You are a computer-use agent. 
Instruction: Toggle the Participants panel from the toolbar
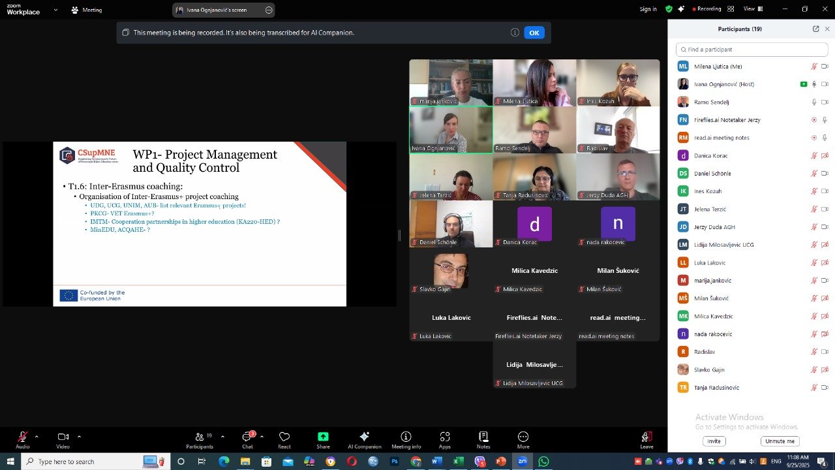200,440
